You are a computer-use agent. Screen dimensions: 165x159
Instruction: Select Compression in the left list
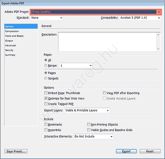coord(12,31)
